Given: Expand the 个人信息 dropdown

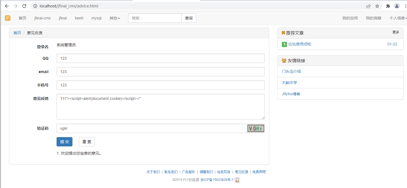Looking at the screenshot, I should tap(398, 18).
